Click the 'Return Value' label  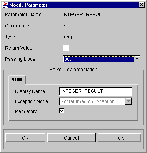pyautogui.click(x=18, y=48)
